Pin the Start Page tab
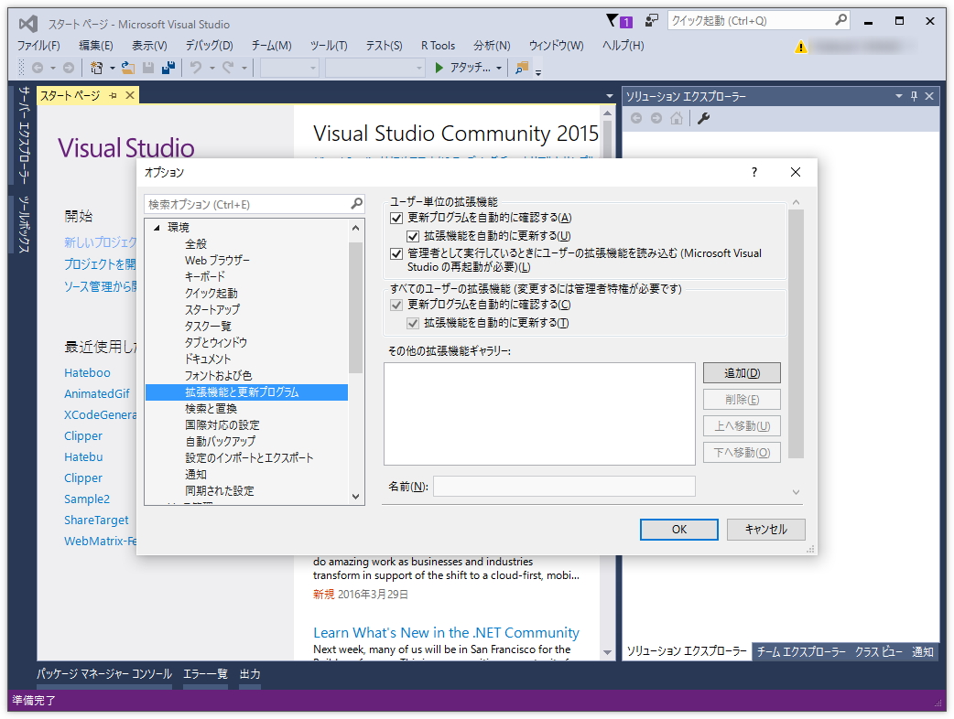This screenshot has width=954, height=719. click(x=113, y=95)
